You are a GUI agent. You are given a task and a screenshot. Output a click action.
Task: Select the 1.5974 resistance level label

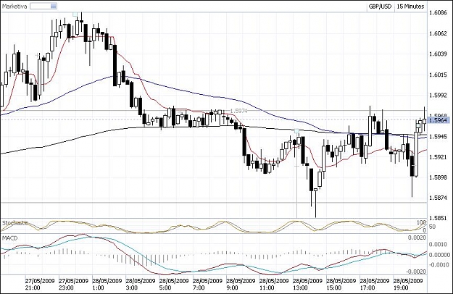point(238,111)
